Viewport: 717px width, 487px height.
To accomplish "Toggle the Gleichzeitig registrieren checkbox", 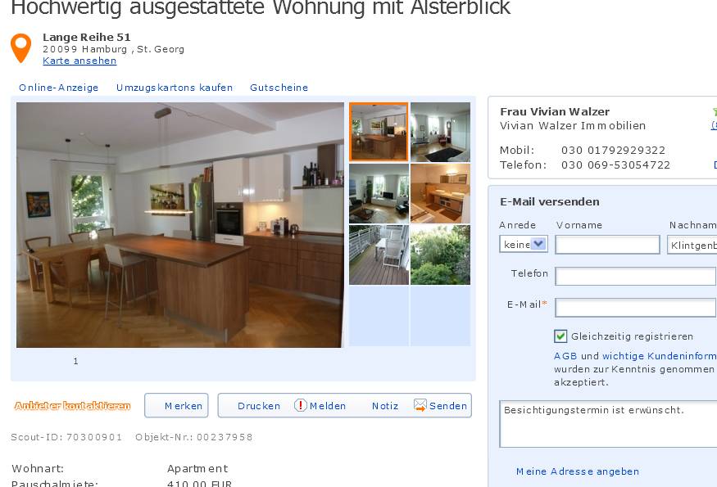I will tap(560, 336).
